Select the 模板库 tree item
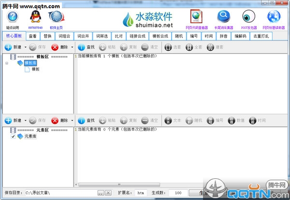Viewport: 290px width, 200px height. 30,63
